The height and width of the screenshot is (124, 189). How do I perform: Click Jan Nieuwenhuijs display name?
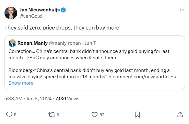40,10
